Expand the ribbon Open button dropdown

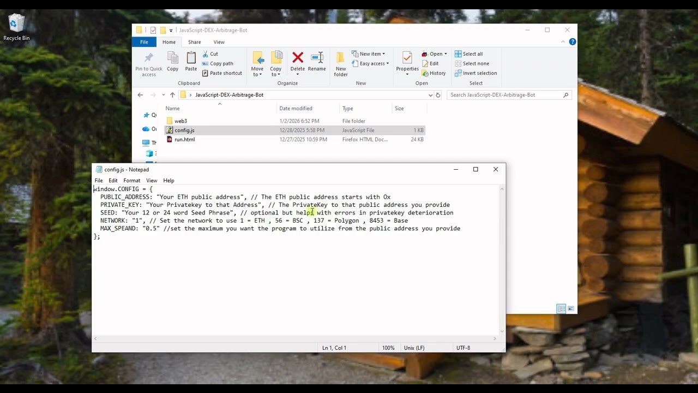pos(446,54)
